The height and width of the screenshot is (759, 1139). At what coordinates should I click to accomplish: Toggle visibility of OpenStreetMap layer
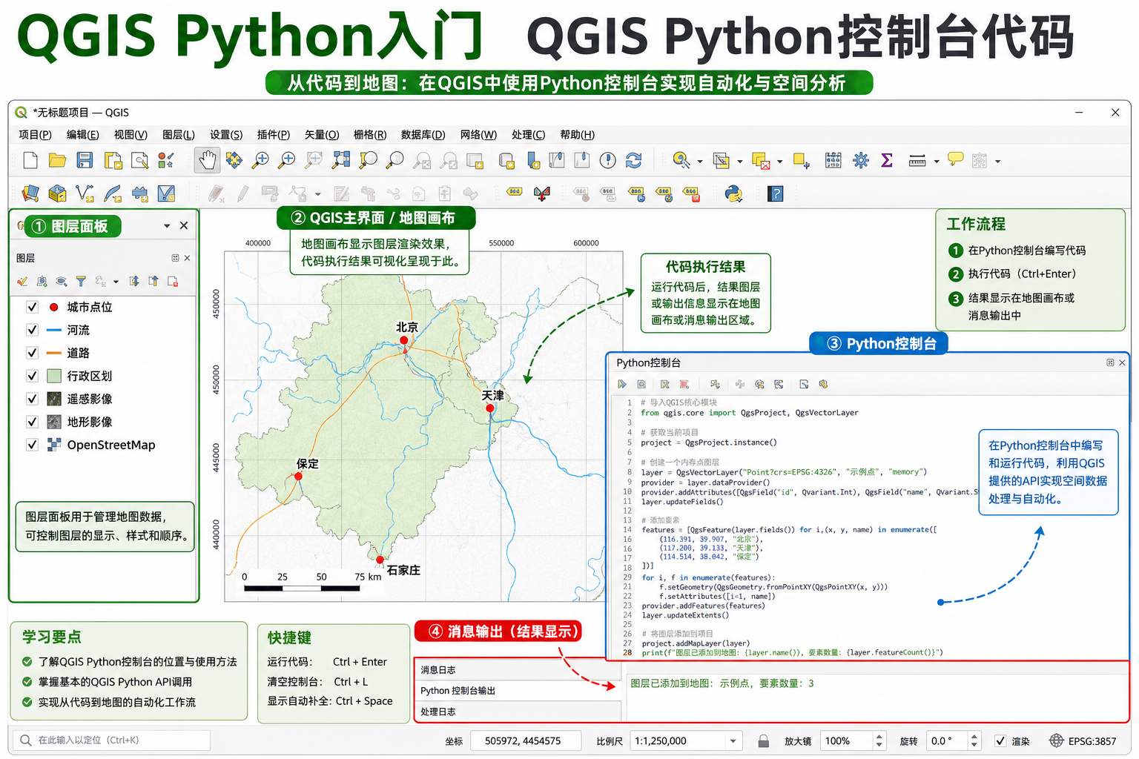pos(32,445)
